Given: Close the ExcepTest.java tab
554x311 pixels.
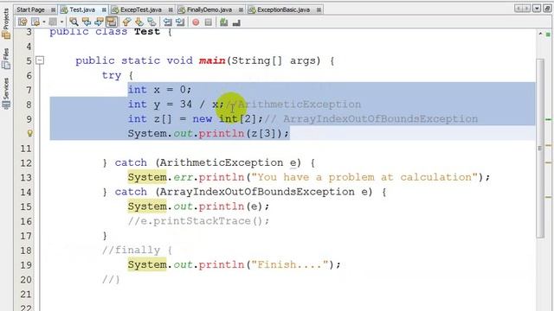Looking at the screenshot, I should pyautogui.click(x=171, y=10).
